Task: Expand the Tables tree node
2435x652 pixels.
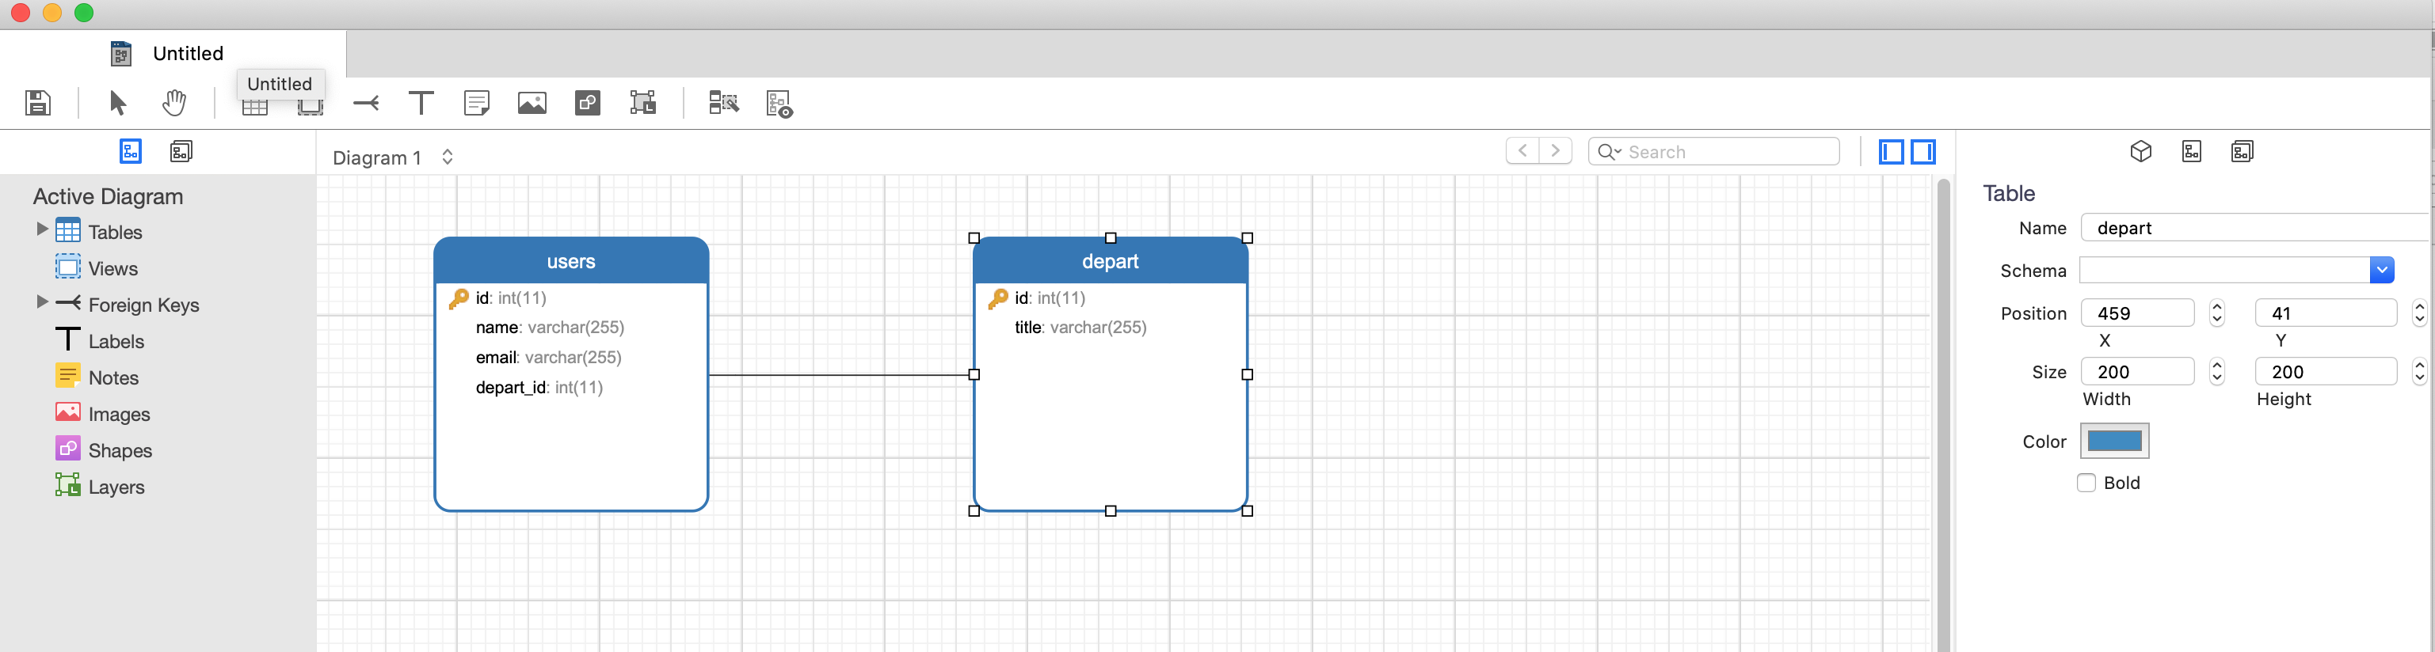Action: point(42,229)
